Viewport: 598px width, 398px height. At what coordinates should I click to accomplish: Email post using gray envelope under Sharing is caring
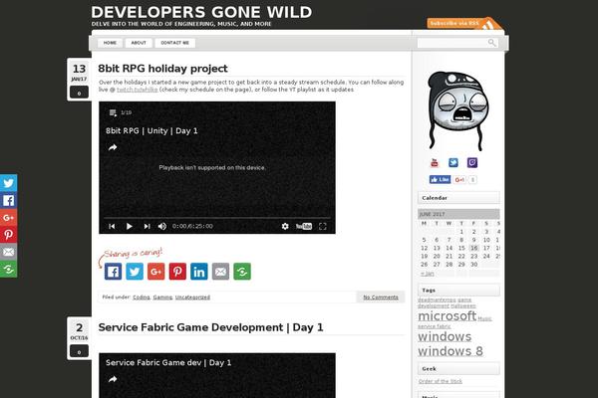[x=220, y=272]
